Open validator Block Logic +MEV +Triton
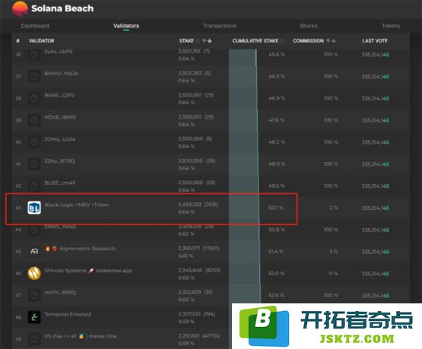Image resolution: width=422 pixels, height=349 pixels. (77, 205)
